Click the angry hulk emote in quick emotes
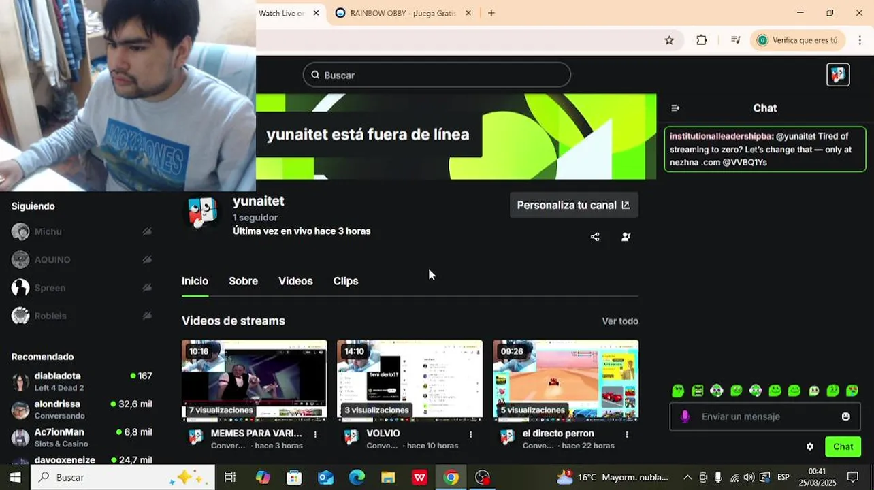This screenshot has height=490, width=874. point(698,391)
